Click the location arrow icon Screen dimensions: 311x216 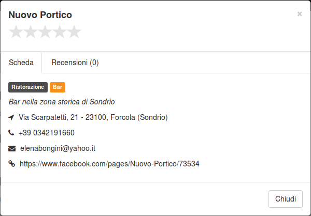click(x=11, y=117)
